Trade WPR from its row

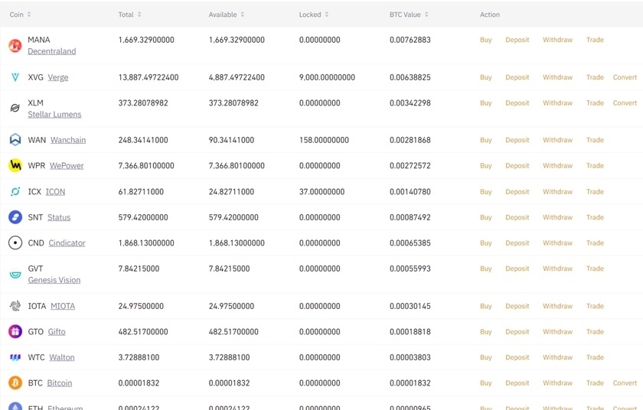[595, 165]
